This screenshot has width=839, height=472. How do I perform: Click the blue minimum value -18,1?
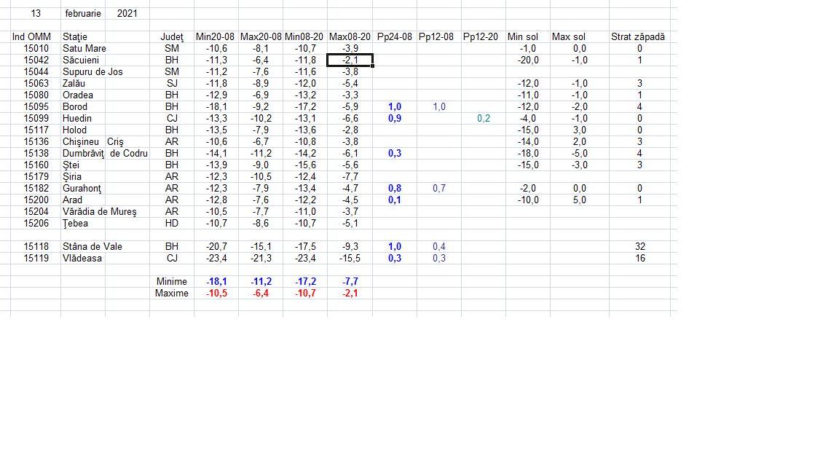click(x=217, y=281)
